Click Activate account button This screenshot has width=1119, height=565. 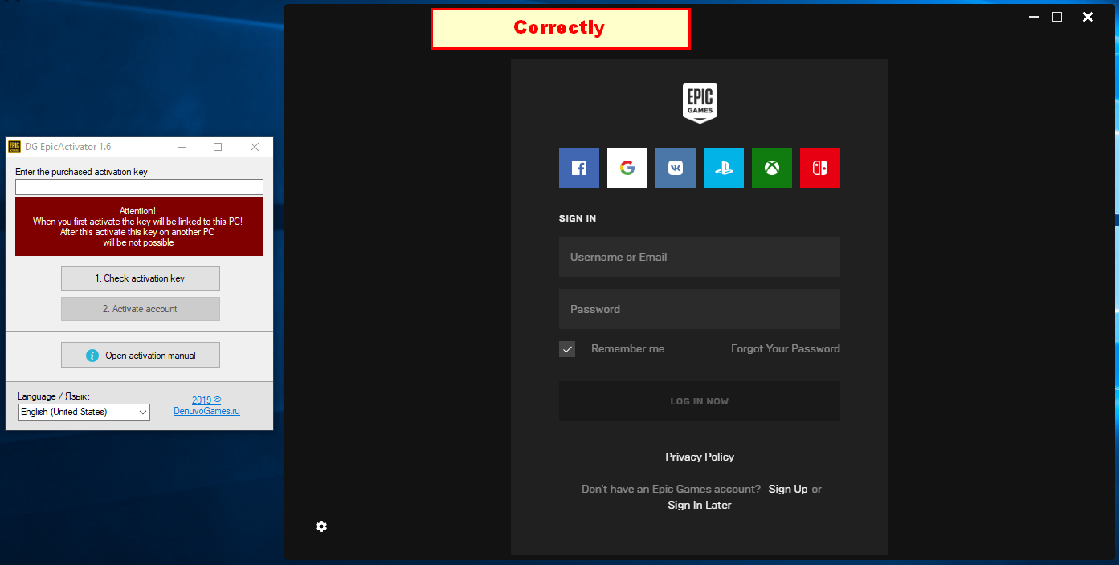coord(141,309)
